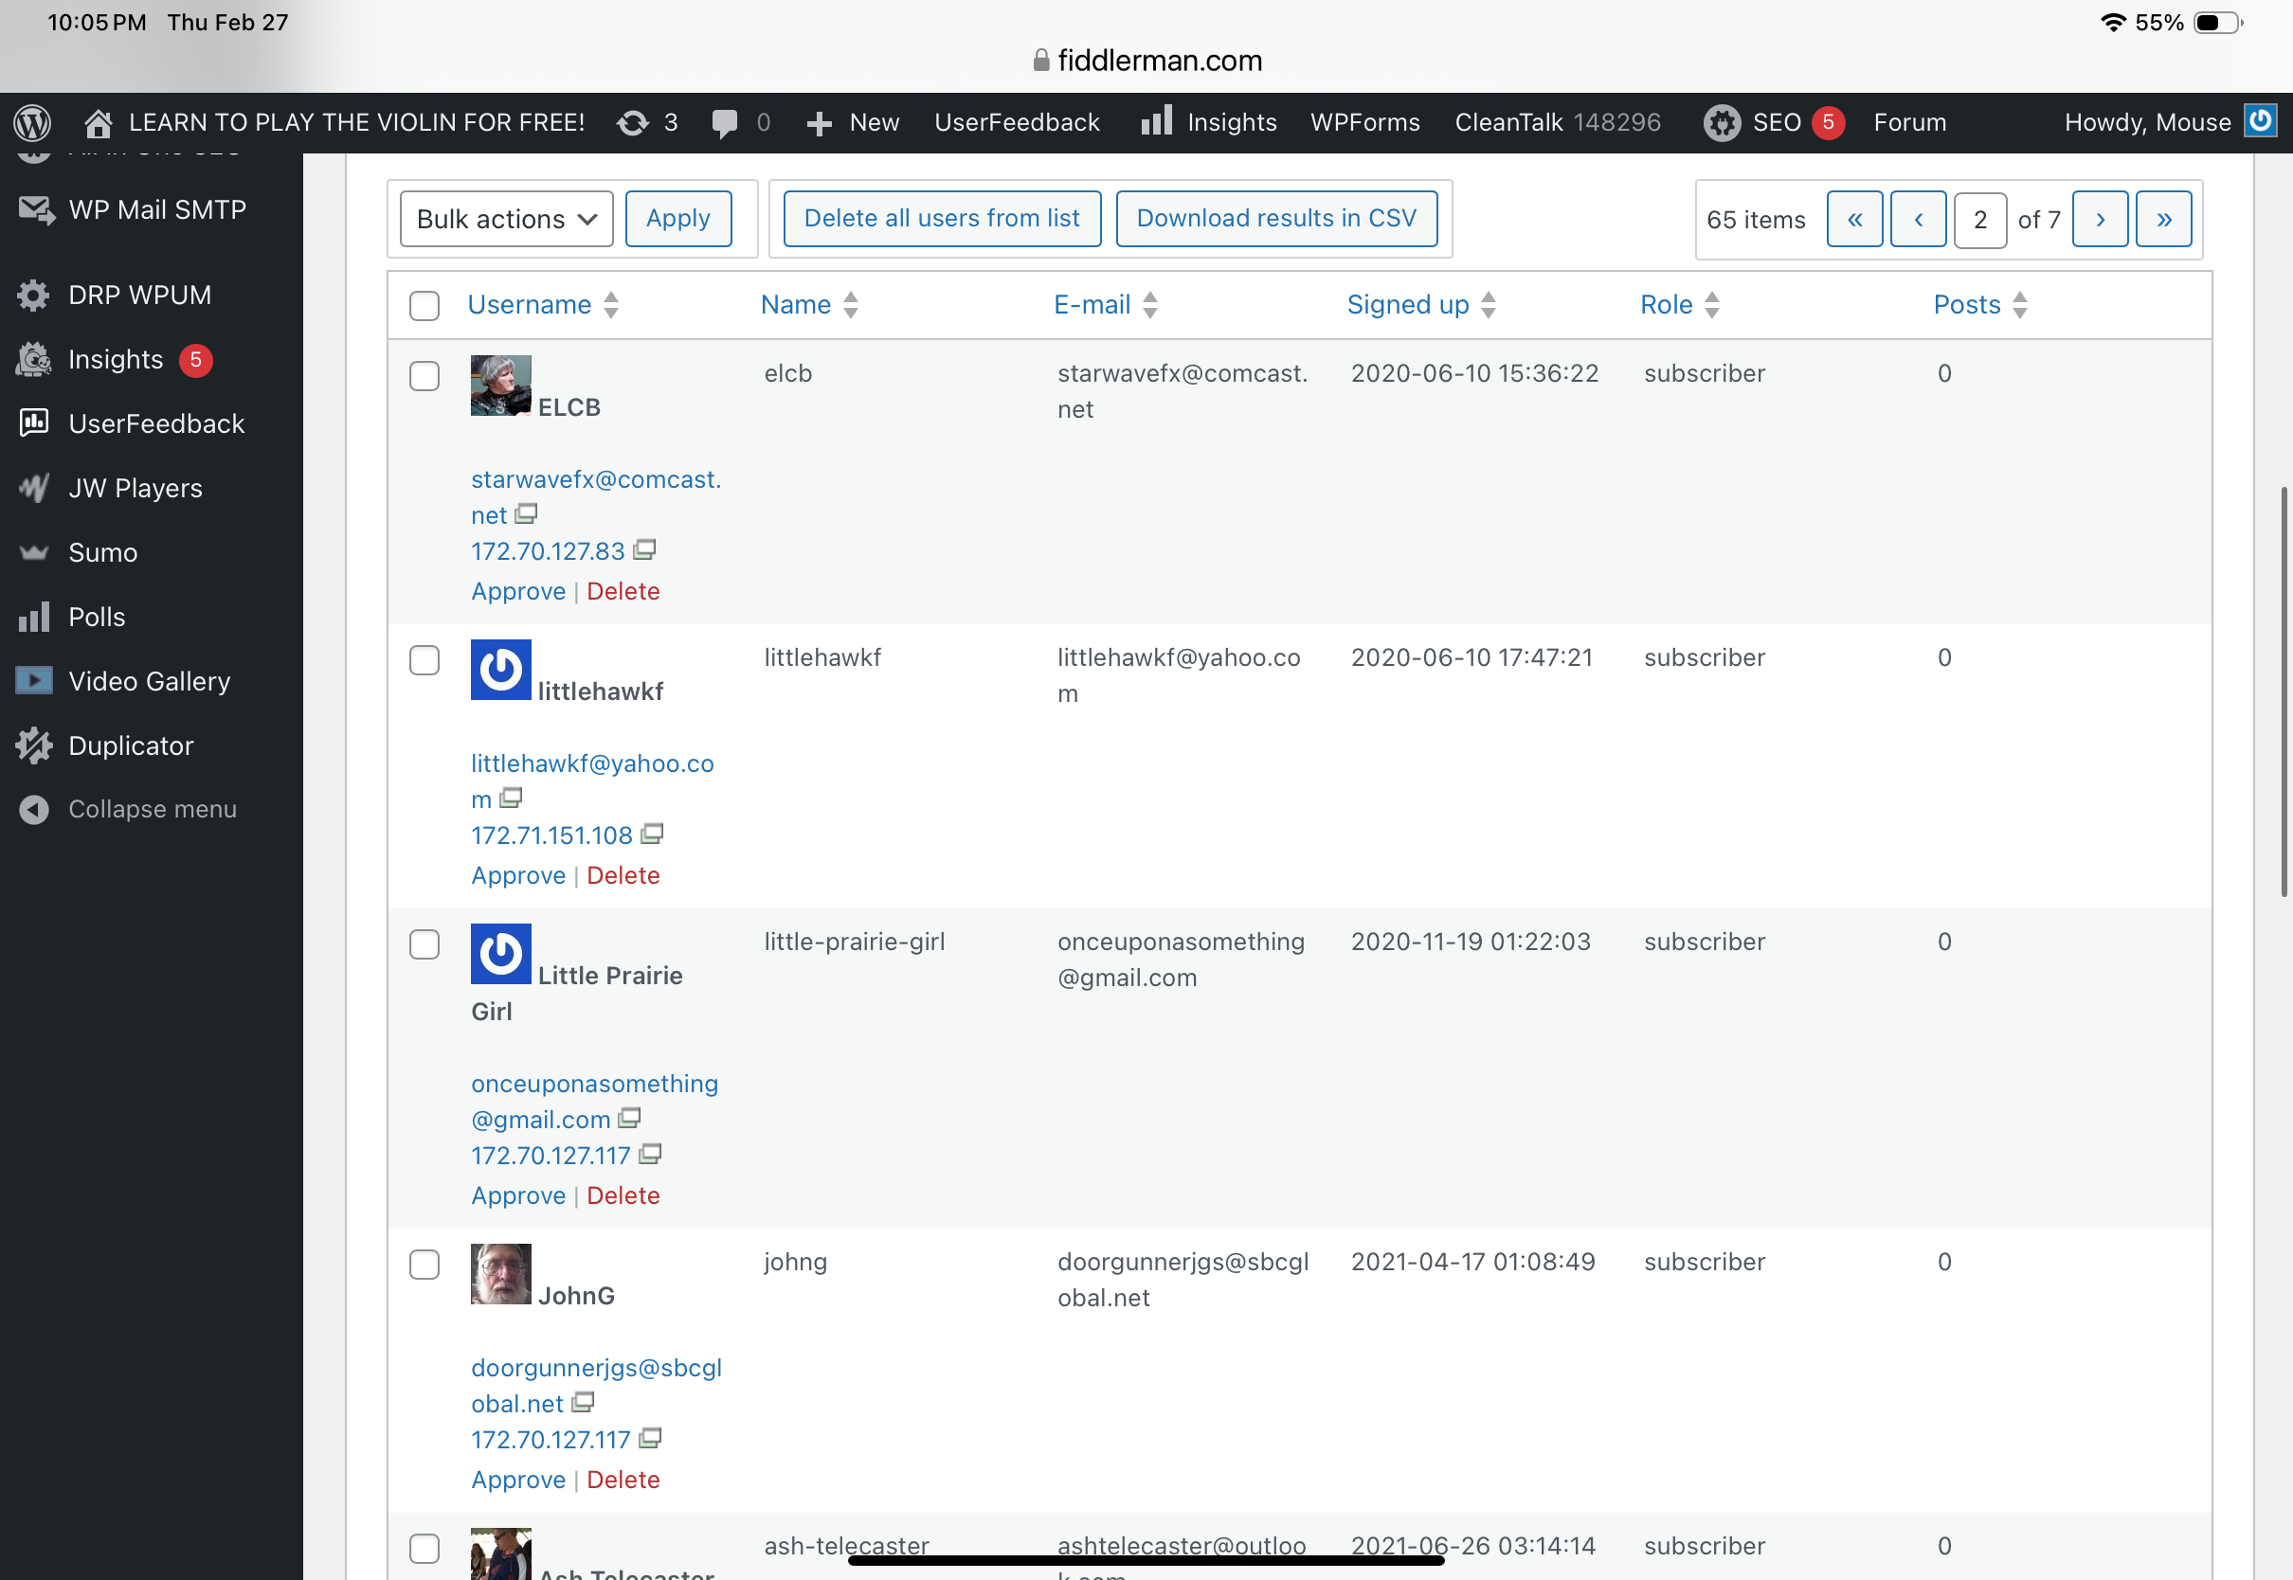Delete the Little Prairie Girl user
This screenshot has height=1580, width=2293.
(x=623, y=1194)
